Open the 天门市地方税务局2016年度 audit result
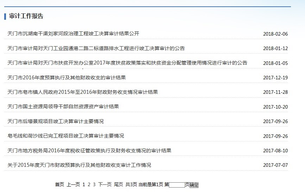305x195 pixels. tap(89, 151)
